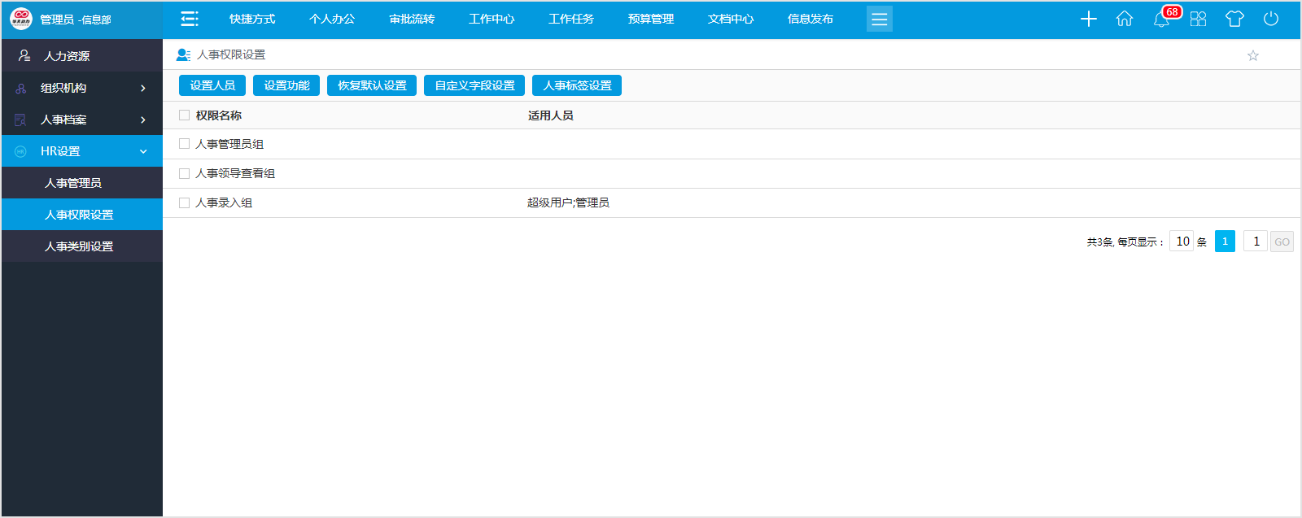Click the 权限名称 column header
Viewport: 1302px width, 518px height.
(x=219, y=115)
